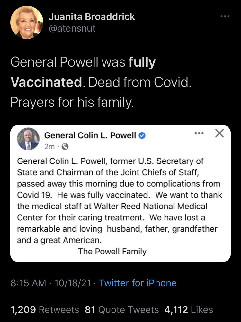Click The Powell Family signature line
Screen dimensions: 241x322
click(x=112, y=251)
